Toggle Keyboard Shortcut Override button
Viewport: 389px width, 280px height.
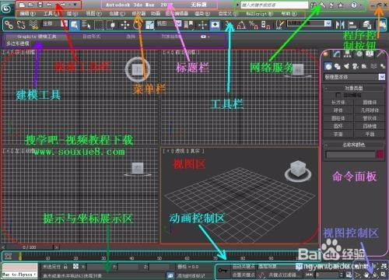(x=215, y=25)
